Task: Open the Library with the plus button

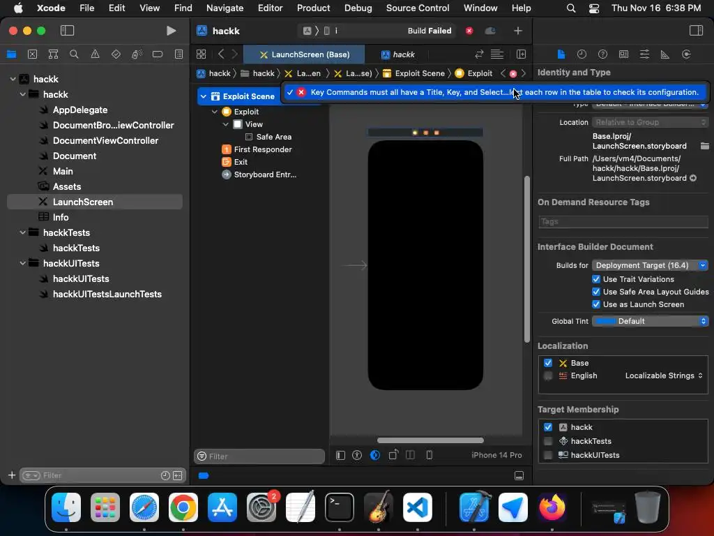Action: point(518,31)
